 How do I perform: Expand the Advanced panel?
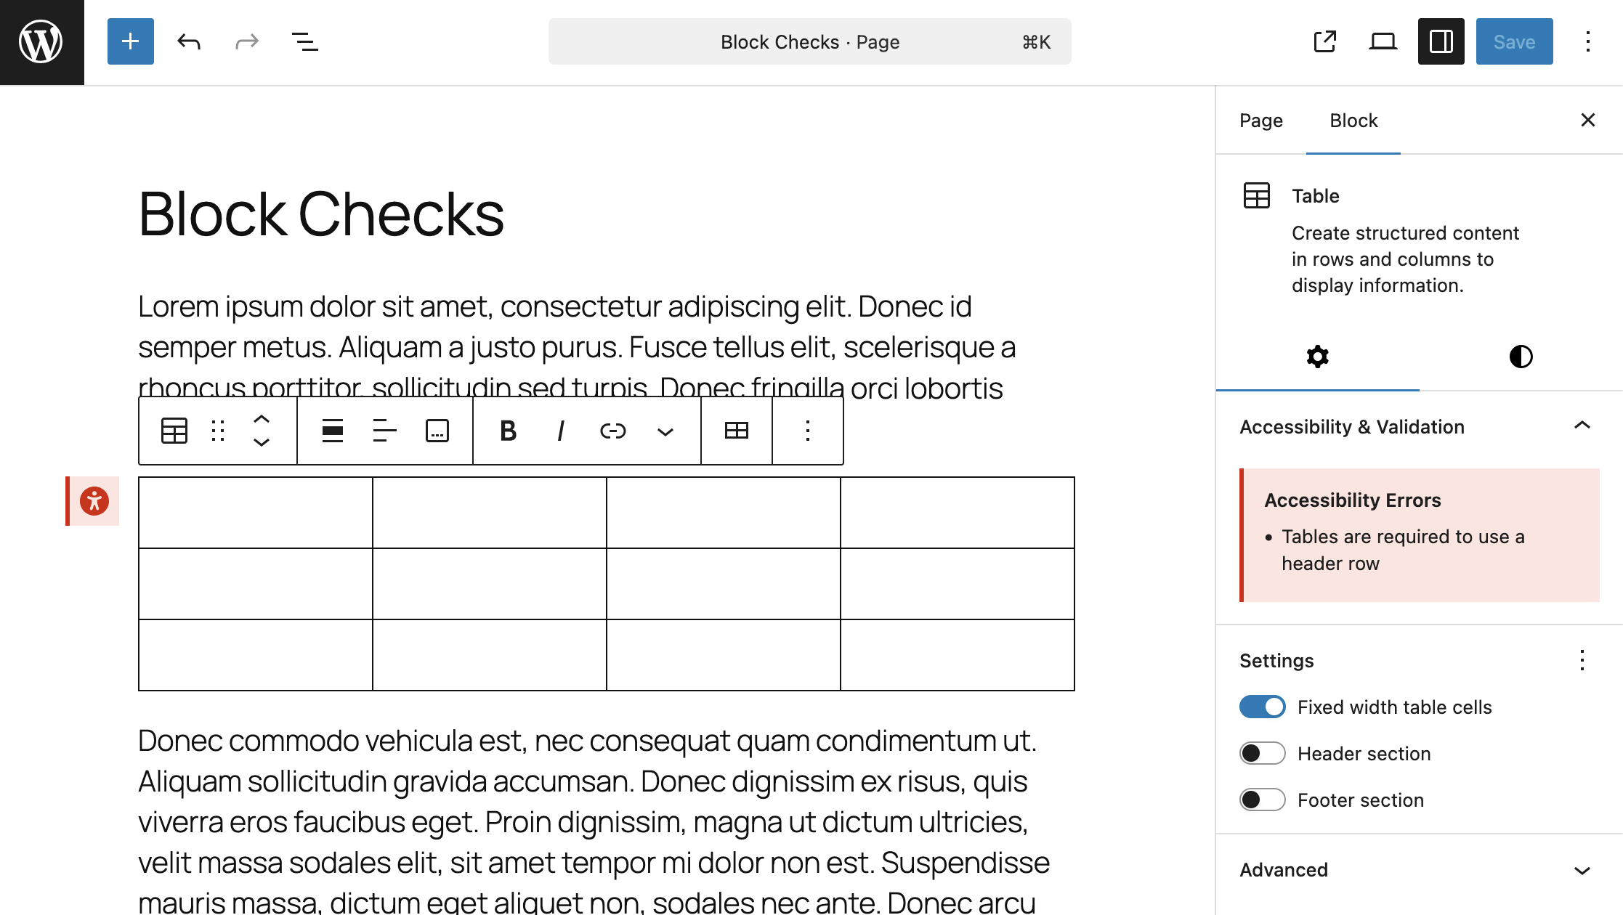point(1582,870)
